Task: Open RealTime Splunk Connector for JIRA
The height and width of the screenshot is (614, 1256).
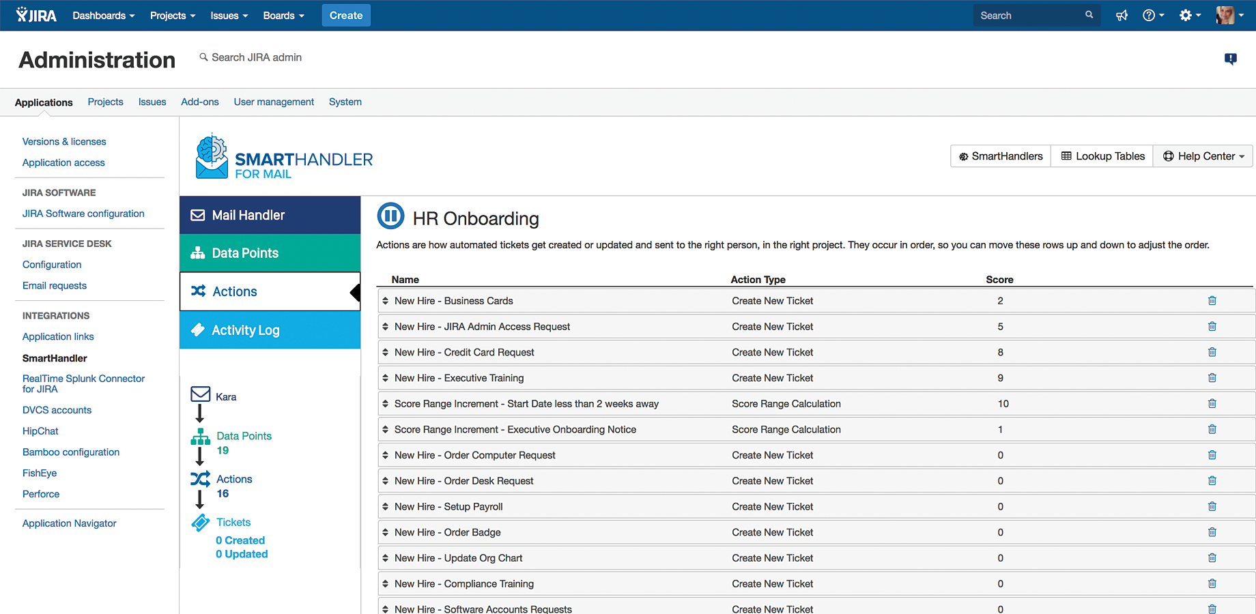Action: [x=83, y=383]
